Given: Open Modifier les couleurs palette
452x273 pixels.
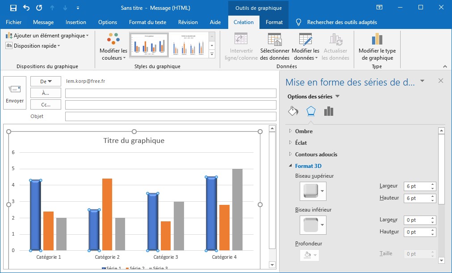Looking at the screenshot, I should click(x=113, y=47).
